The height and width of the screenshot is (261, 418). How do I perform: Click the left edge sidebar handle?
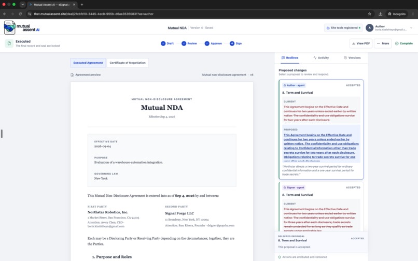tap(2, 134)
